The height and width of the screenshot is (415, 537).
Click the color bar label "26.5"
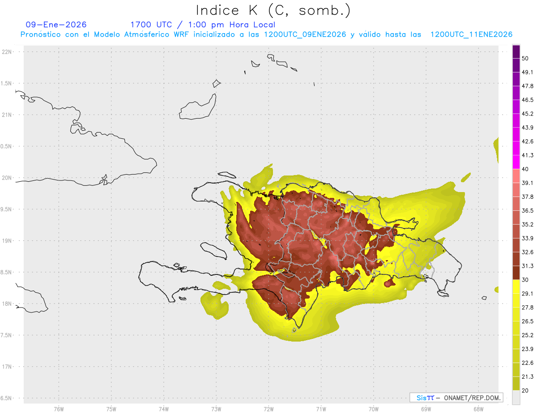528,321
